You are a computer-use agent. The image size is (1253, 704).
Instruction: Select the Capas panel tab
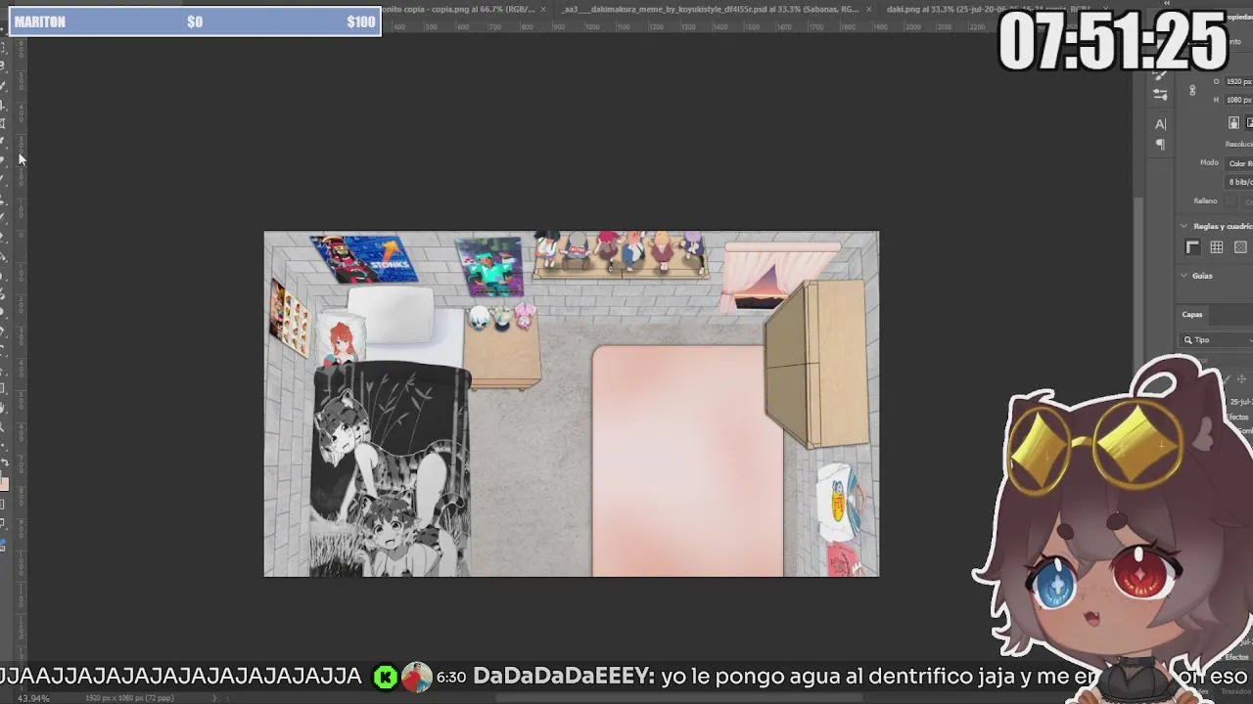click(1192, 315)
